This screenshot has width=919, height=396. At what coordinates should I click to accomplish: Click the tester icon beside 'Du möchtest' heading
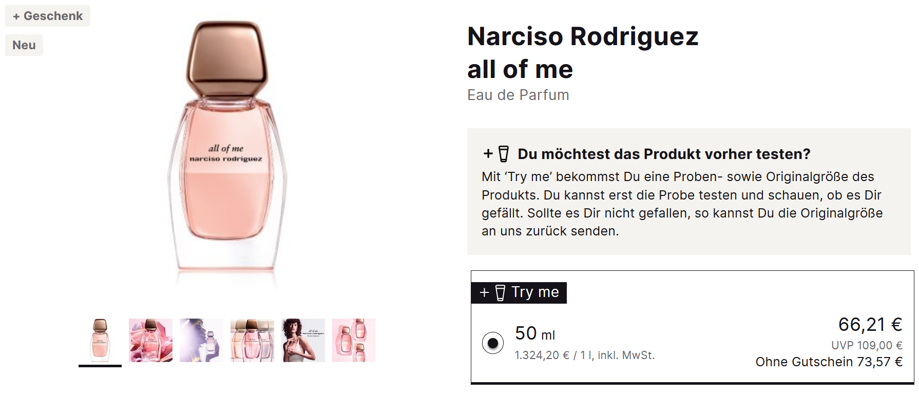pyautogui.click(x=504, y=154)
